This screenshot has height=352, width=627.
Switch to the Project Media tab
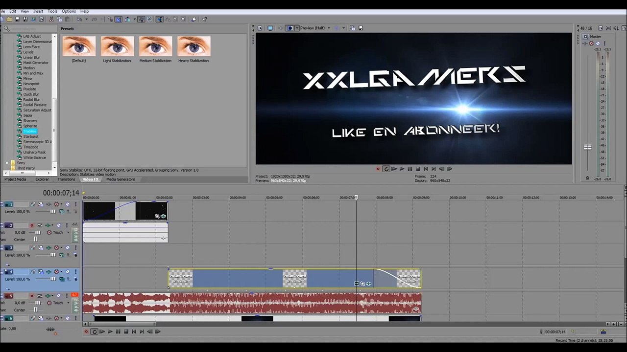click(x=15, y=179)
